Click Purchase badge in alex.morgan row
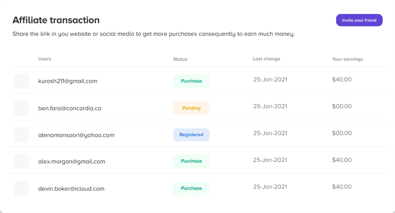 coord(191,161)
